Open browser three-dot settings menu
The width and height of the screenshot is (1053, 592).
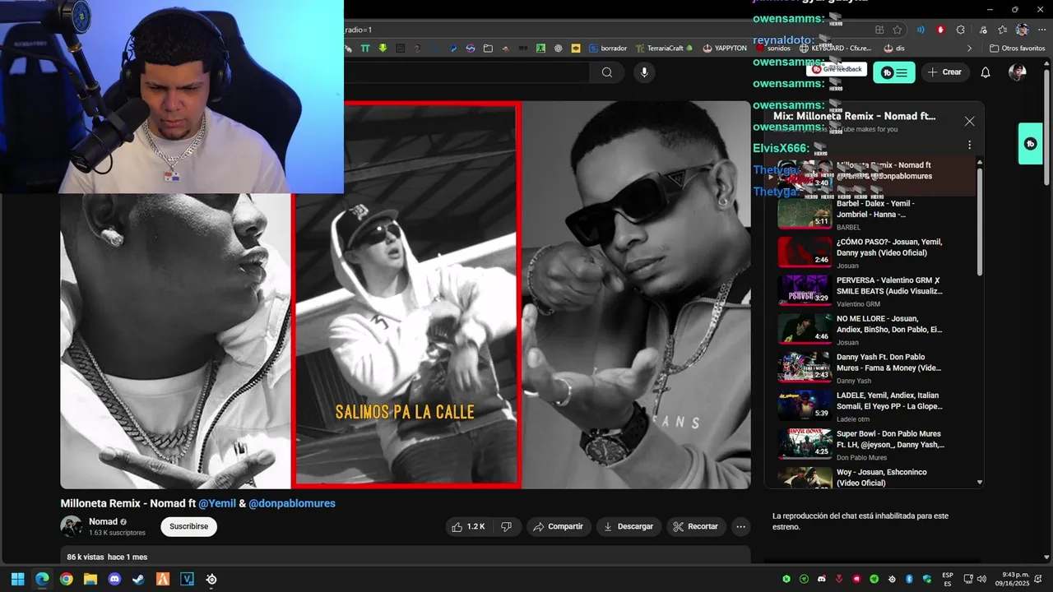(x=1041, y=30)
